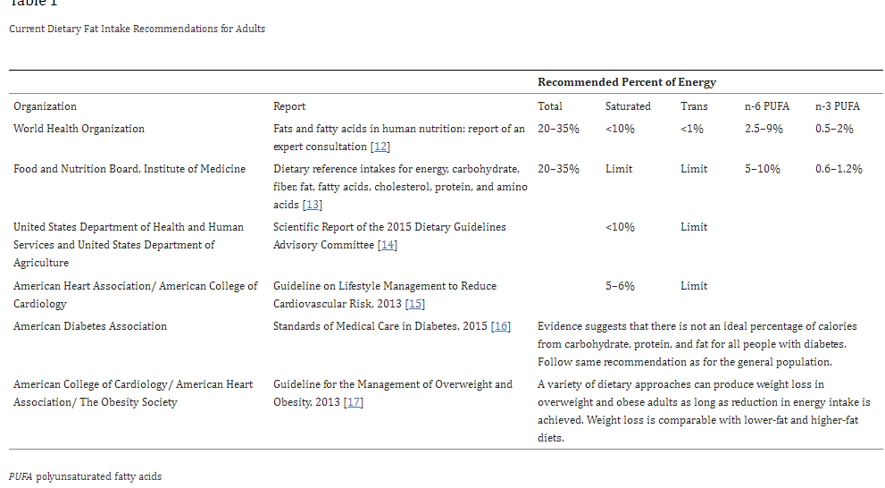The height and width of the screenshot is (488, 885).
Task: Click the 'Saturated' column header
Action: (628, 106)
